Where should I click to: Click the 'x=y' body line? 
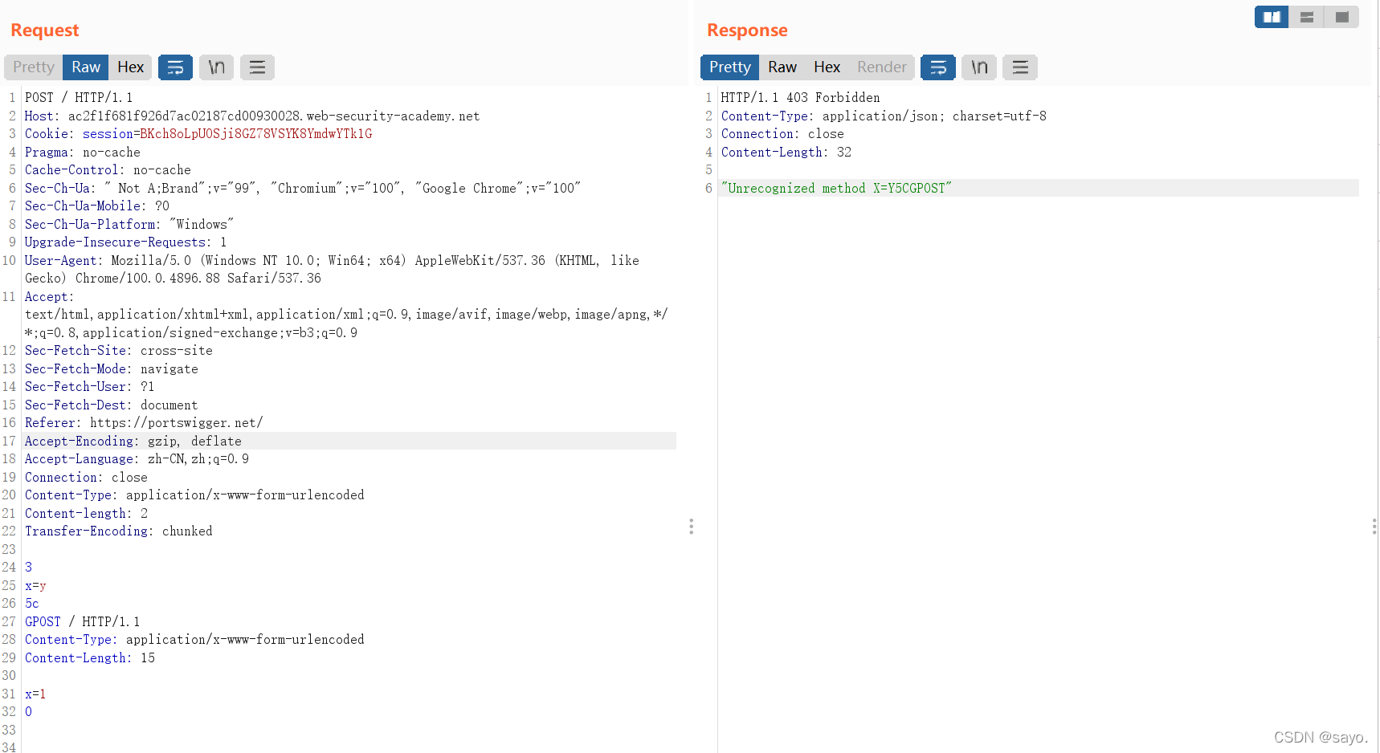pyautogui.click(x=35, y=586)
